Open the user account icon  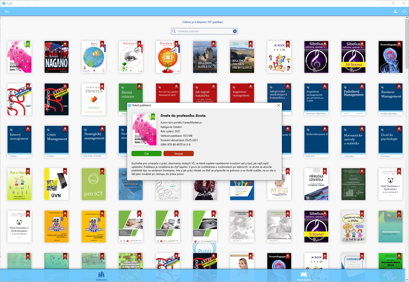(x=395, y=11)
